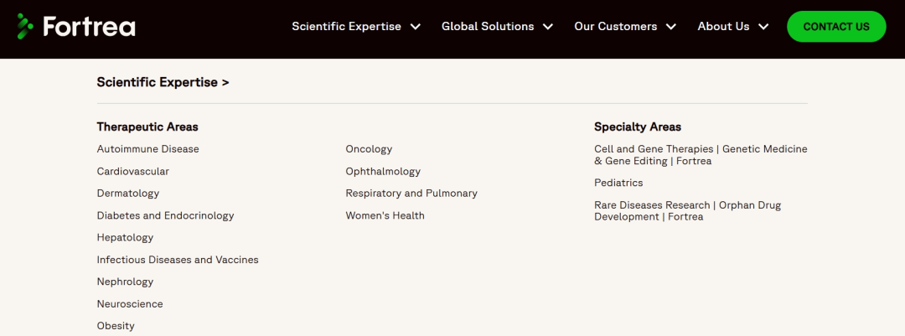Image resolution: width=905 pixels, height=336 pixels.
Task: Expand the Global Solutions chevron
Action: (548, 27)
